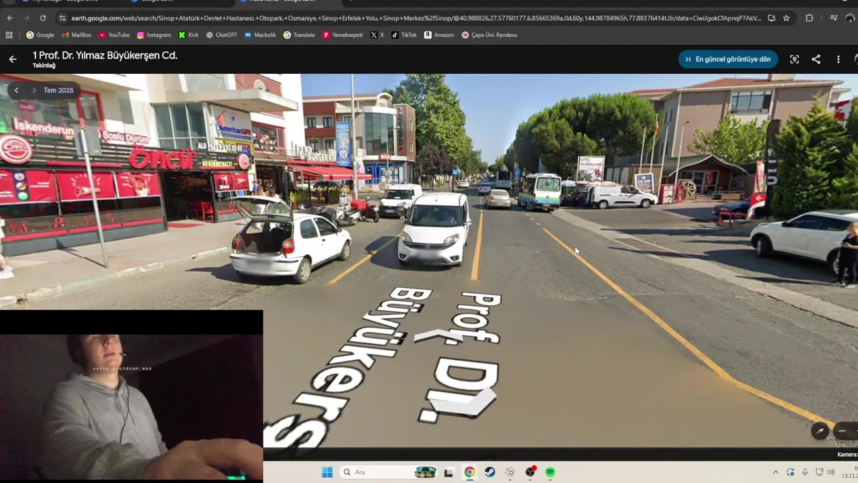The width and height of the screenshot is (858, 483).
Task: Click the display/network icon in system tray
Action: [819, 472]
